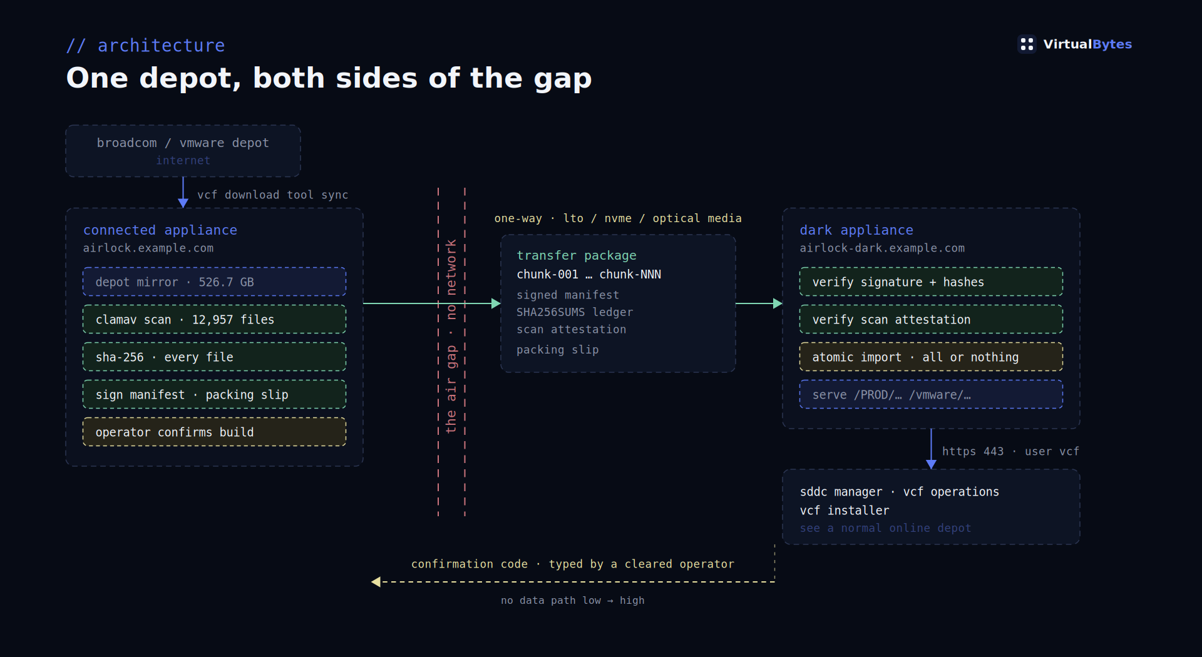Image resolution: width=1202 pixels, height=657 pixels.
Task: Click the 'One depot, both sides of the gap' title
Action: point(329,78)
